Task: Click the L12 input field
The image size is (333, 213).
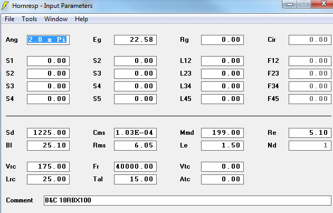Action: pyautogui.click(x=222, y=61)
